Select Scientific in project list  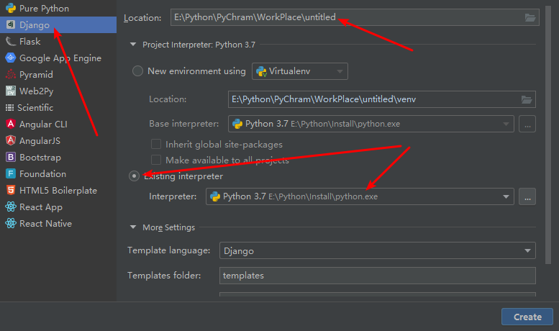tap(35, 107)
